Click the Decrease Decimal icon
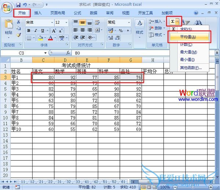 pyautogui.click(x=117, y=38)
